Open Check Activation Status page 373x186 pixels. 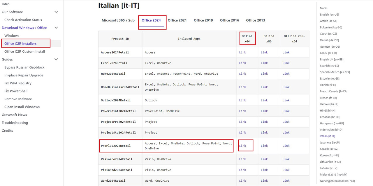coord(23,20)
